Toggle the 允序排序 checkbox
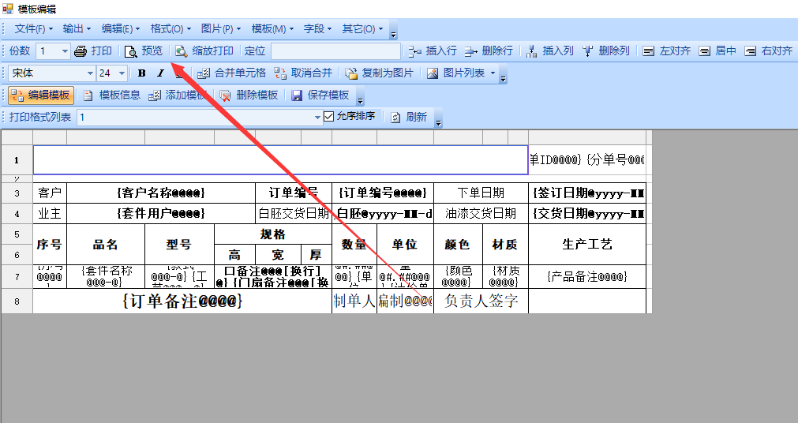Image resolution: width=798 pixels, height=423 pixels. coord(329,117)
